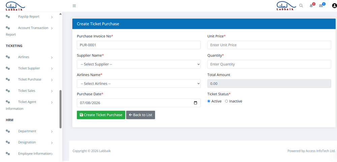This screenshot has width=337, height=162.
Task: Select the Inactive ticket status radio
Action: click(226, 101)
